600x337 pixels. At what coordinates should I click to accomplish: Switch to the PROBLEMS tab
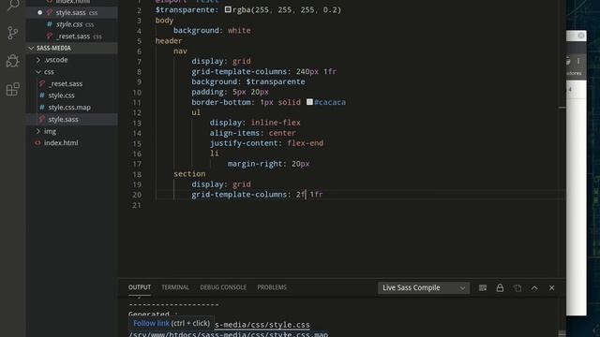tap(272, 287)
